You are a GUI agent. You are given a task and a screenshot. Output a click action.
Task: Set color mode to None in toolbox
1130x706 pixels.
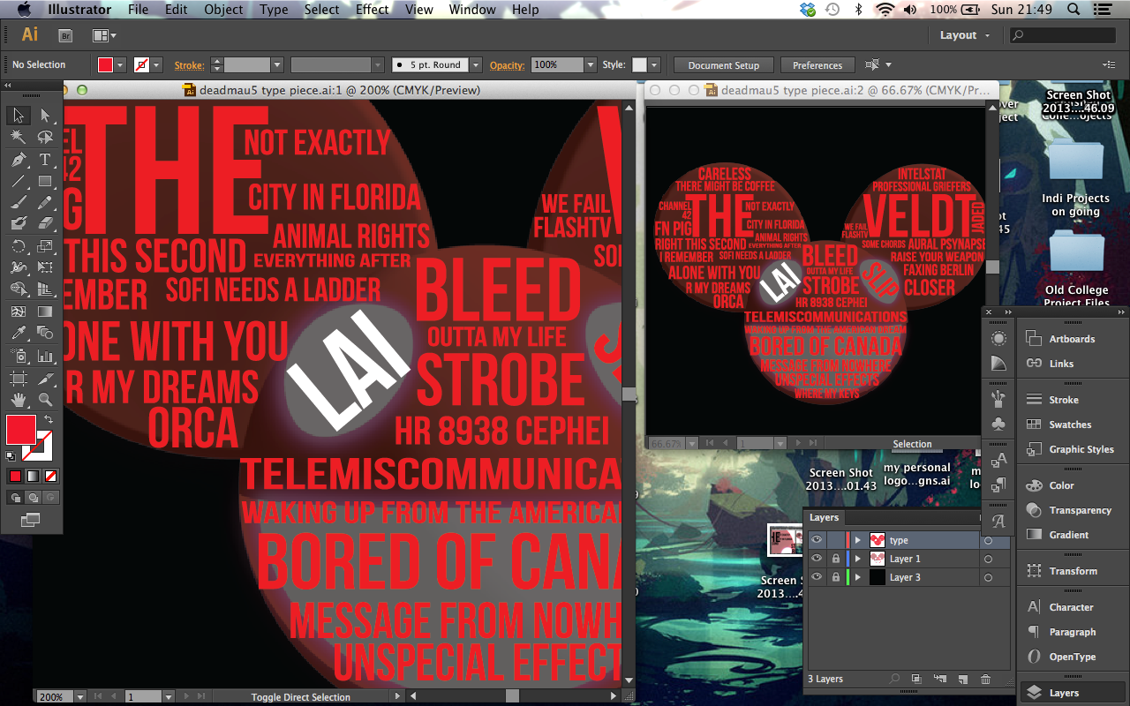(50, 476)
